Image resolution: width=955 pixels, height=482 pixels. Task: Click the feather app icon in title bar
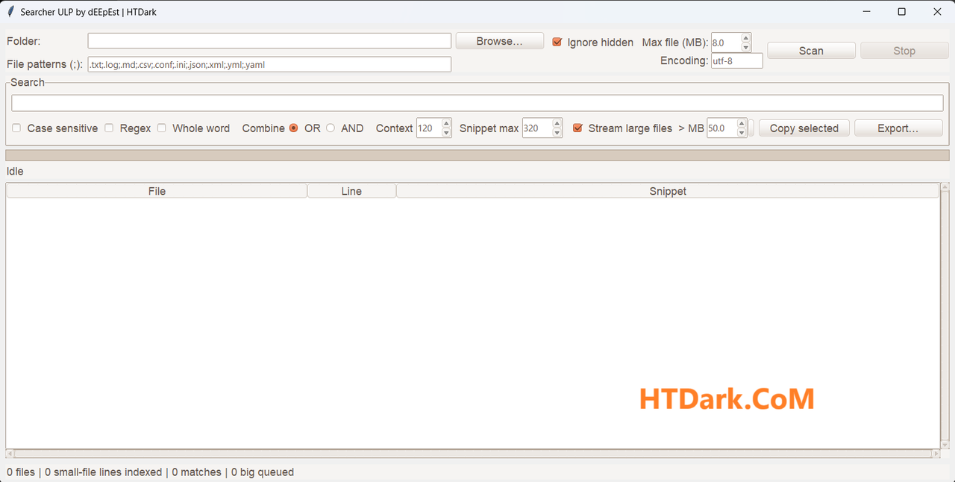10,12
